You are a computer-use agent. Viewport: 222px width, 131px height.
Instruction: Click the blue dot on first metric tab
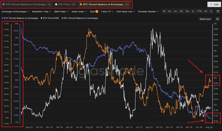(4, 4)
